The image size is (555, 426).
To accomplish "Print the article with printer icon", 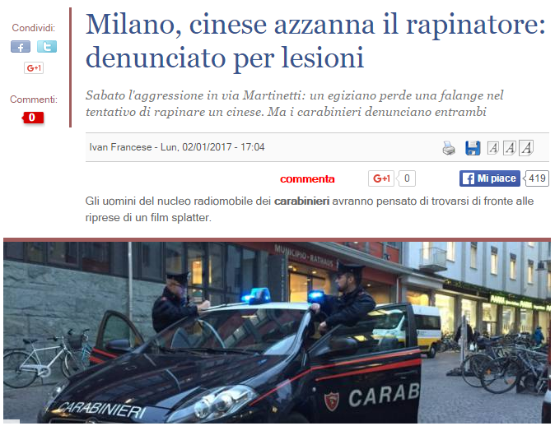I will (x=449, y=148).
